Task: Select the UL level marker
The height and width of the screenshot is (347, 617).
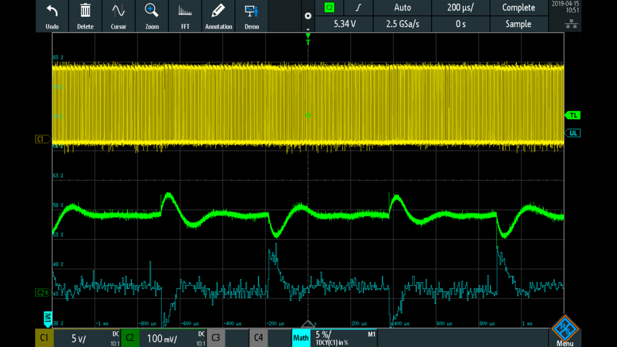Action: 573,133
